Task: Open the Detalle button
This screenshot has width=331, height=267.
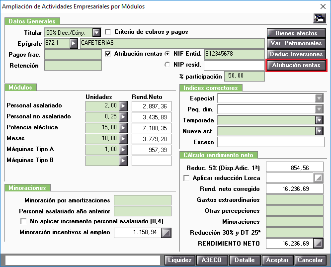Action: (245, 260)
